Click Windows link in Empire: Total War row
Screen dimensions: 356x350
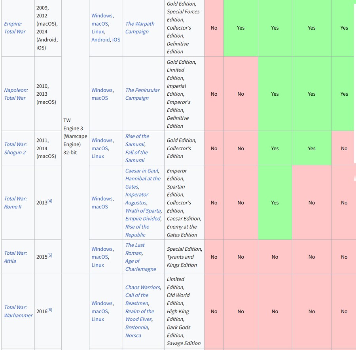point(102,16)
